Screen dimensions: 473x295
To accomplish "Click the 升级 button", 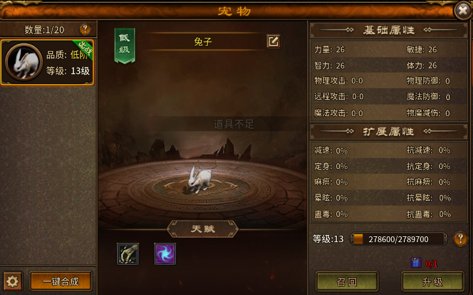I will (432, 282).
